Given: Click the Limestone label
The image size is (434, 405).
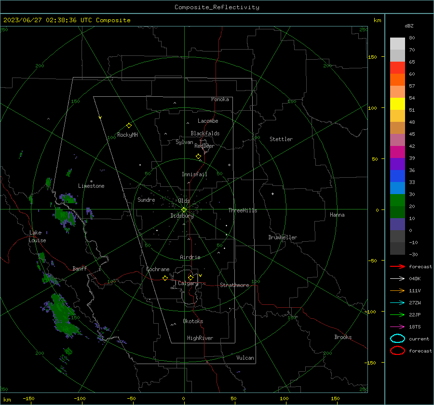Looking at the screenshot, I should [91, 186].
